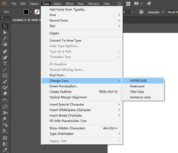The image size is (178, 153).
Task: Click the GPU performance rocket icon
Action: point(149,3)
